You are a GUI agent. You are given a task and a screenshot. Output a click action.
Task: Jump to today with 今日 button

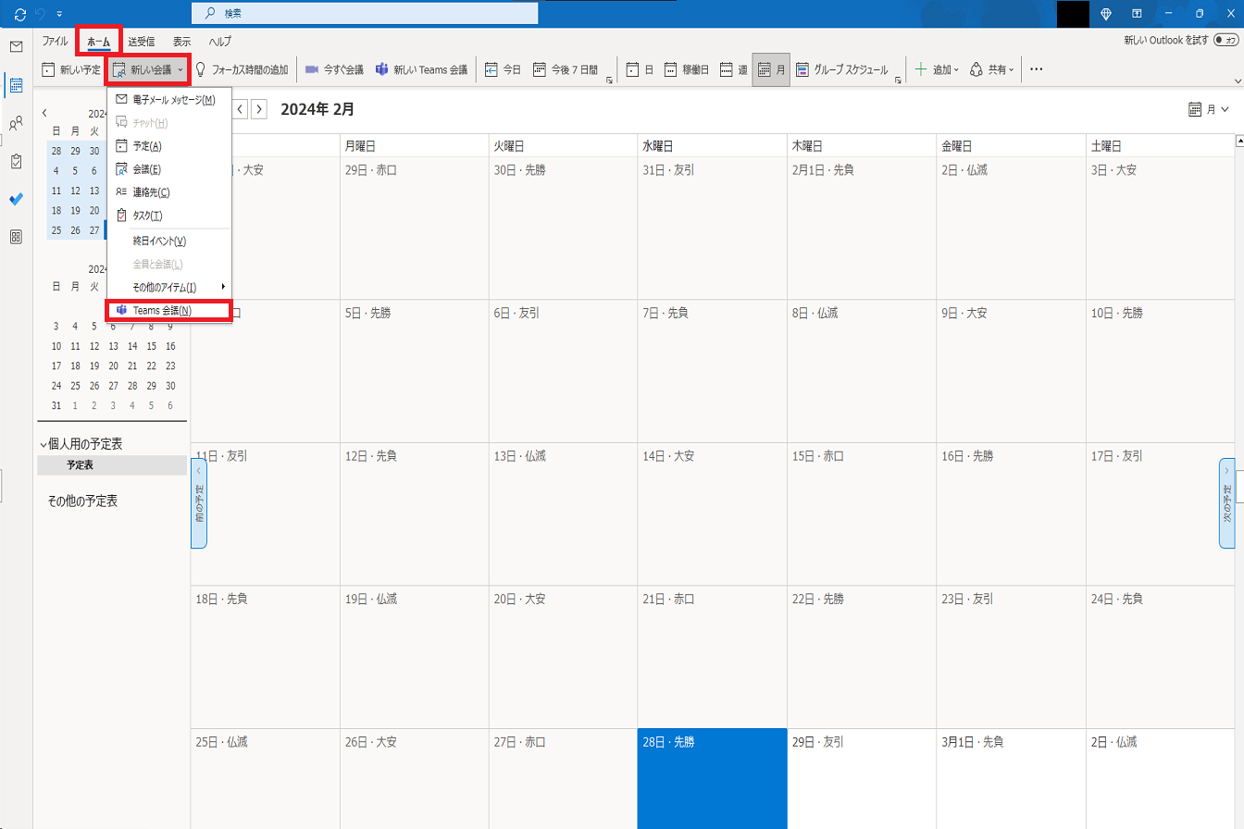(x=504, y=69)
